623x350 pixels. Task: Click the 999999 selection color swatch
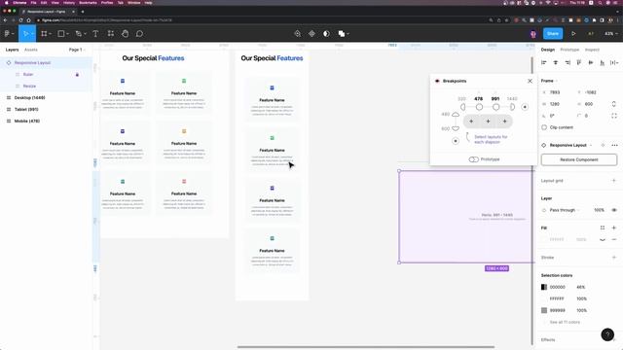(544, 310)
